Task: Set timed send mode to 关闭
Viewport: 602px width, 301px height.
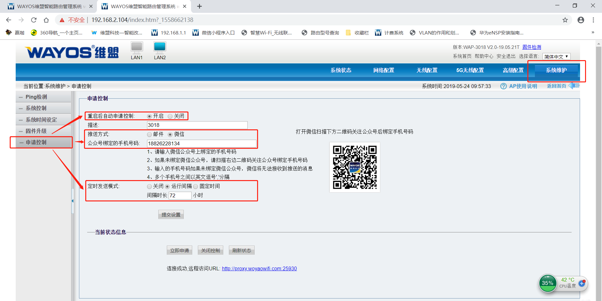Action: click(149, 186)
